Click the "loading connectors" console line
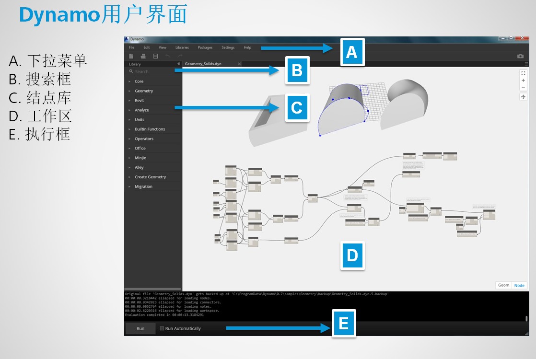Viewport: 536px width, 359px height. point(173,302)
